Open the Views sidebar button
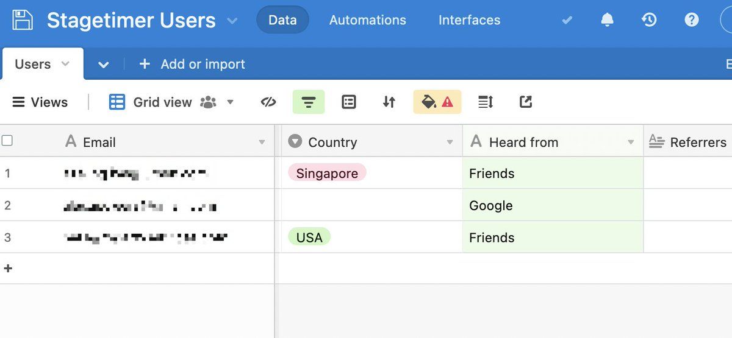The height and width of the screenshot is (338, 732). [x=40, y=102]
